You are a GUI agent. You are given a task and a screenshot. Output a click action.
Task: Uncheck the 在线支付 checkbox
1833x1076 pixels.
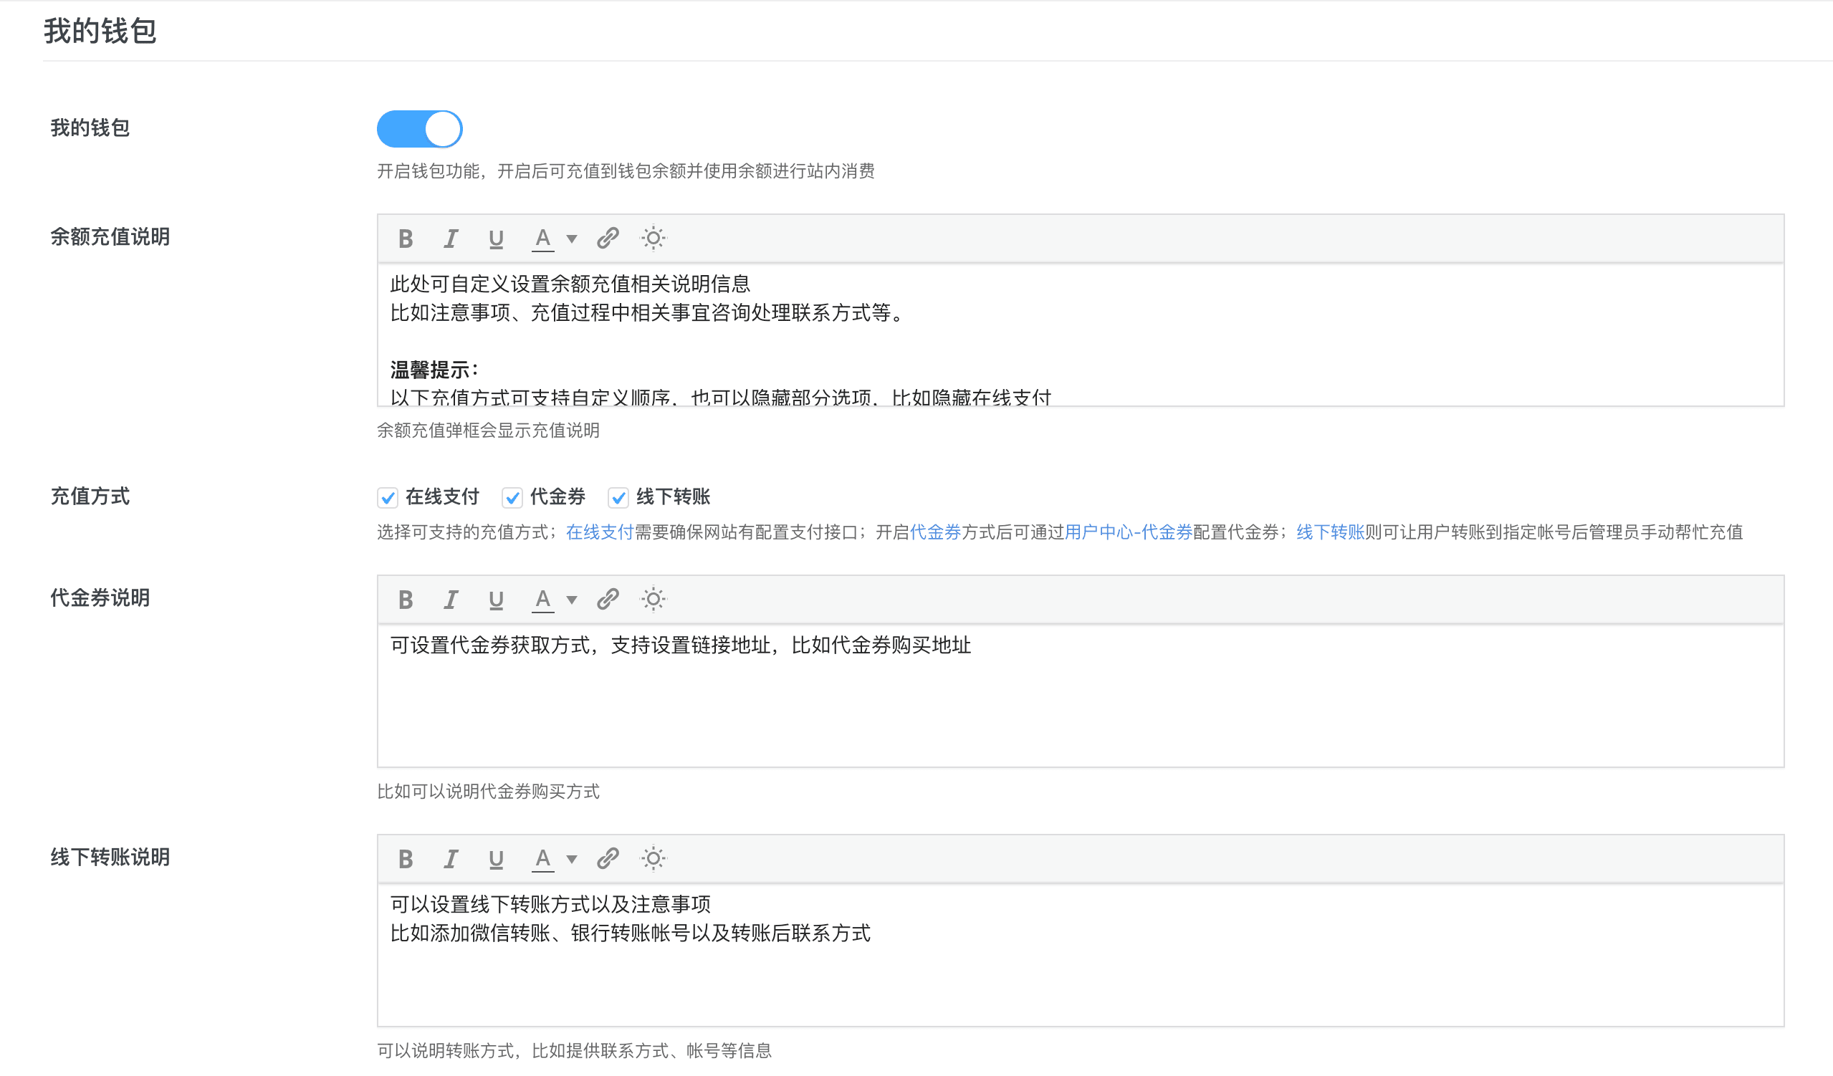point(388,498)
